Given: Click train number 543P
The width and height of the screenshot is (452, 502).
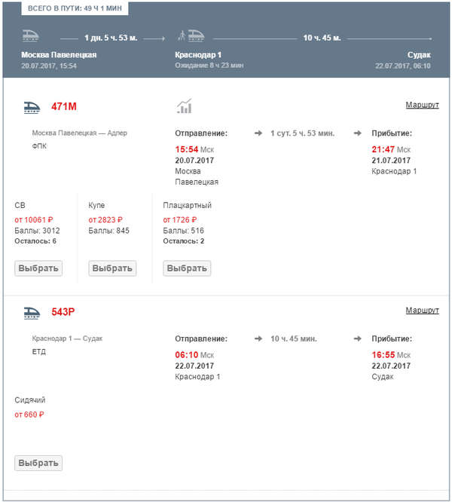Looking at the screenshot, I should pos(64,312).
